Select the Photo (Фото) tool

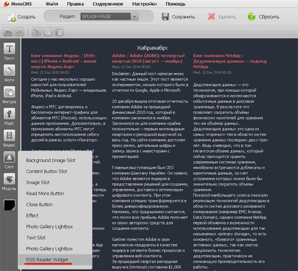(x=9, y=70)
